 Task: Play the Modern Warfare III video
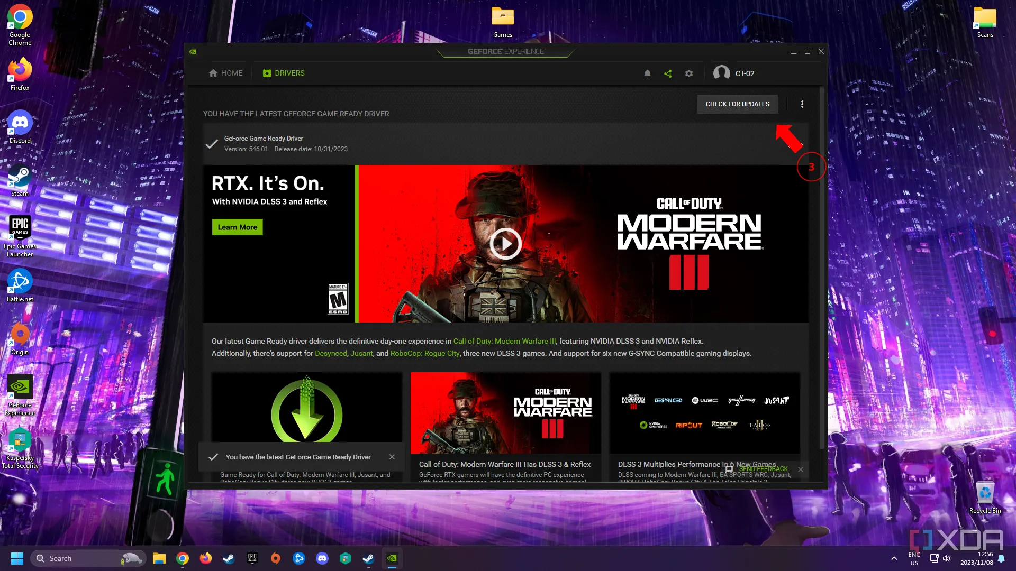(x=505, y=244)
